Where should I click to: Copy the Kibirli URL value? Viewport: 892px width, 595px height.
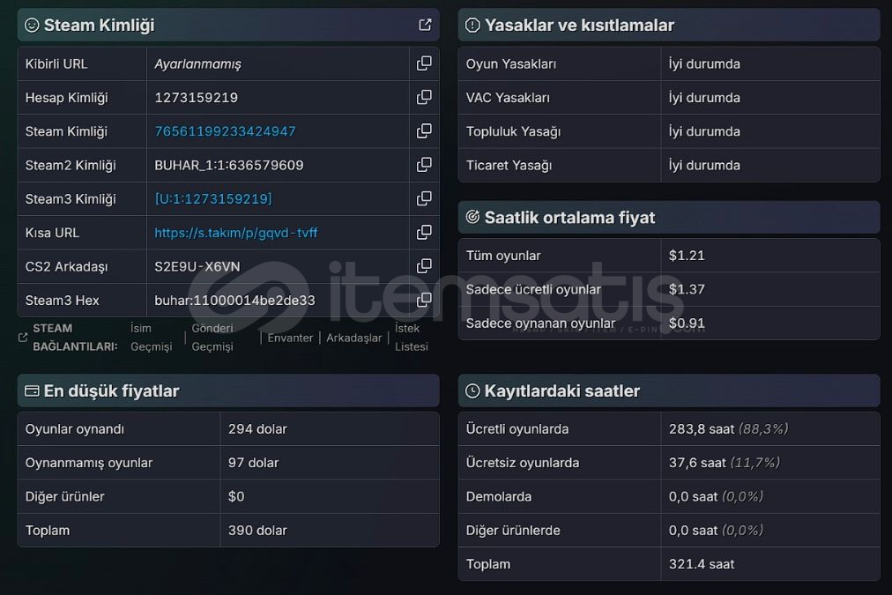pyautogui.click(x=424, y=63)
